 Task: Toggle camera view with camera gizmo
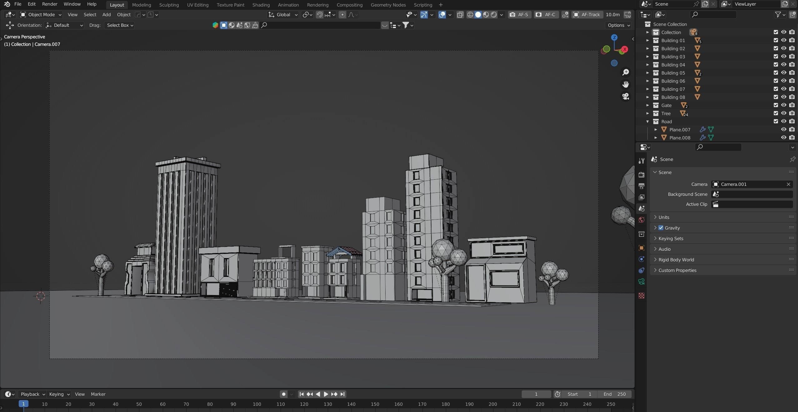[626, 96]
